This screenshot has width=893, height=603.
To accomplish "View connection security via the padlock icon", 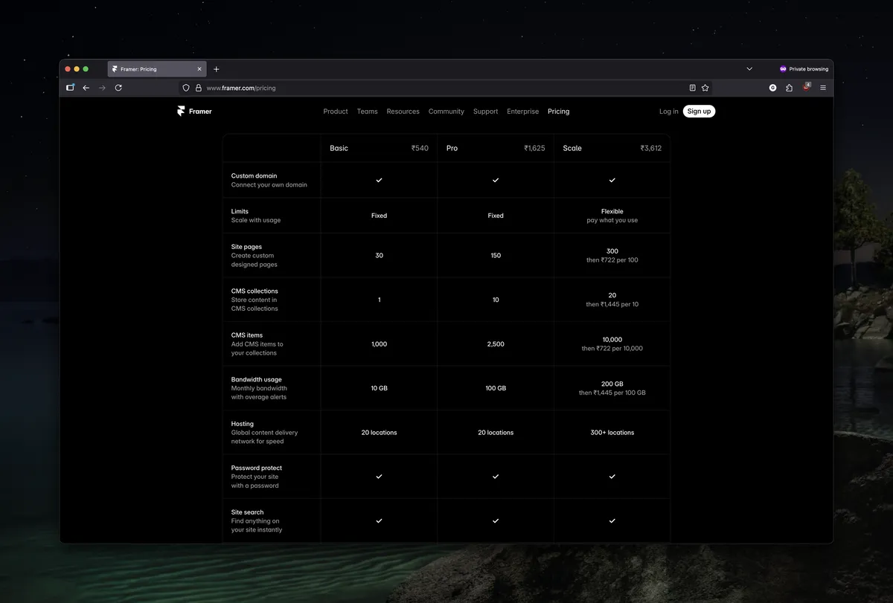I will pos(198,87).
